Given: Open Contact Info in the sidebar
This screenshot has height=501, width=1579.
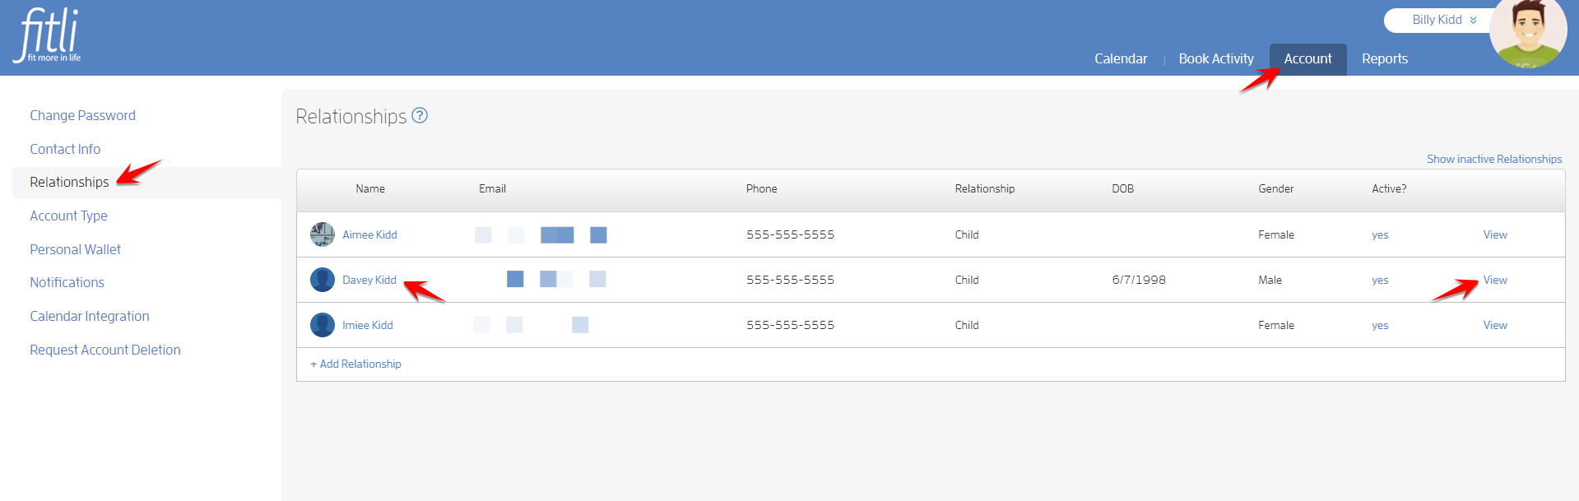Looking at the screenshot, I should pyautogui.click(x=65, y=149).
